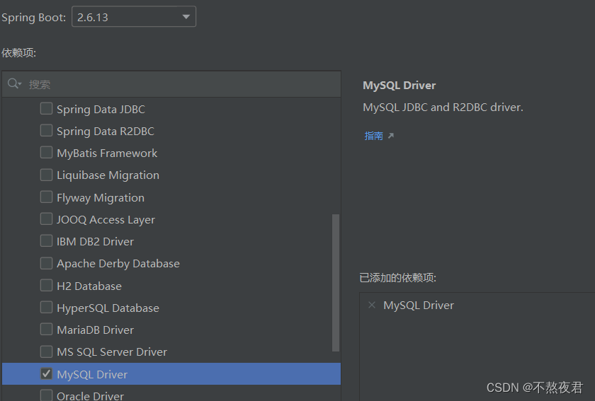Tick the Liquibase Migration checkbox

46,175
